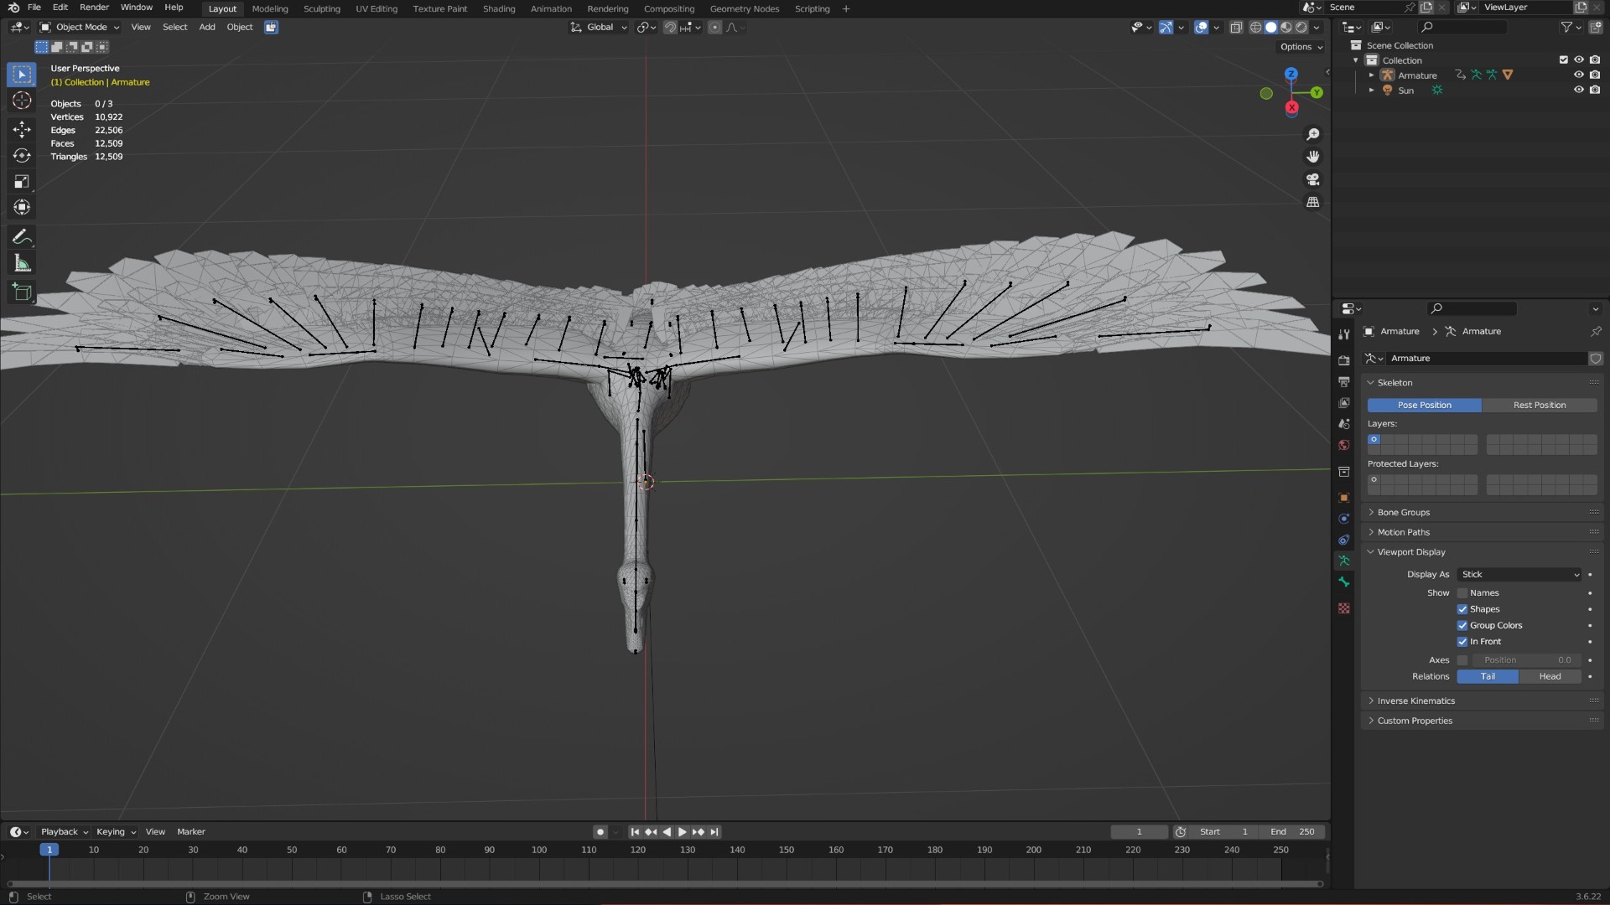Open the Add menu in viewport header
This screenshot has width=1610, height=905.
(x=207, y=27)
